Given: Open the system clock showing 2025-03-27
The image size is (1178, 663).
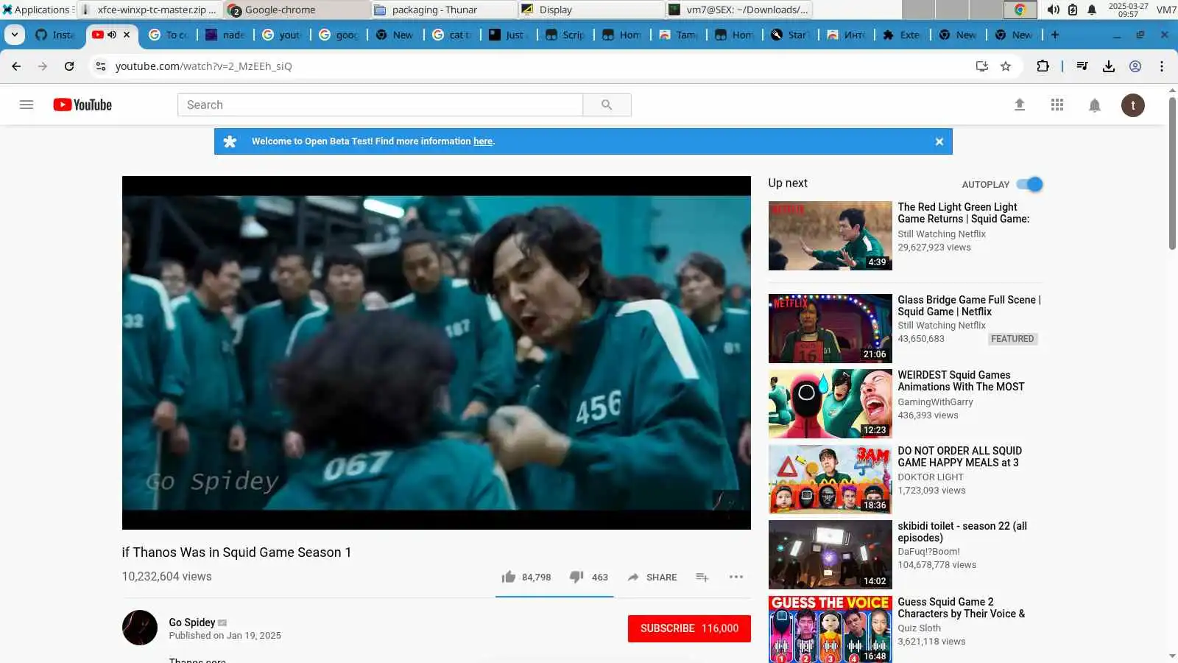Looking at the screenshot, I should (x=1128, y=10).
